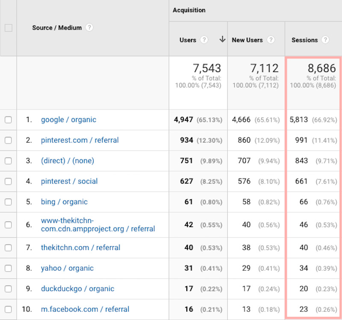The width and height of the screenshot is (342, 320).
Task: Click the Source / Medium column header
Action: pos(57,28)
